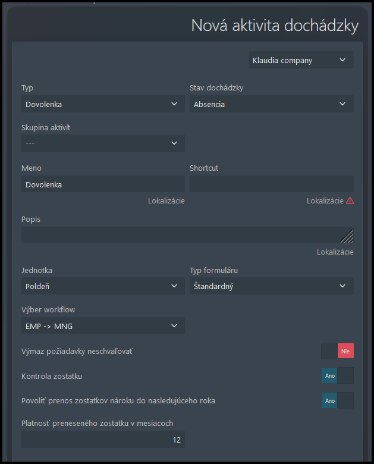
Task: Click the resize grip of the Popis textarea
Action: pyautogui.click(x=347, y=236)
